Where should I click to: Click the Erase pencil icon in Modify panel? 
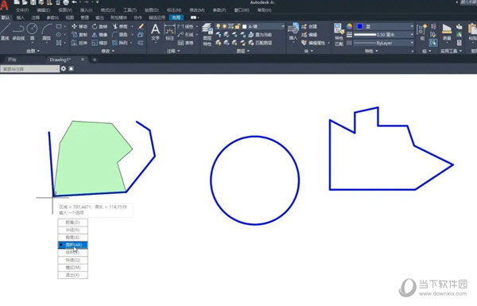click(x=141, y=26)
